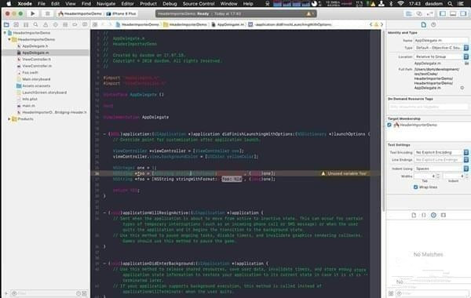Select ViewController.m in the navigator
The width and height of the screenshot is (471, 298).
pyautogui.click(x=37, y=66)
